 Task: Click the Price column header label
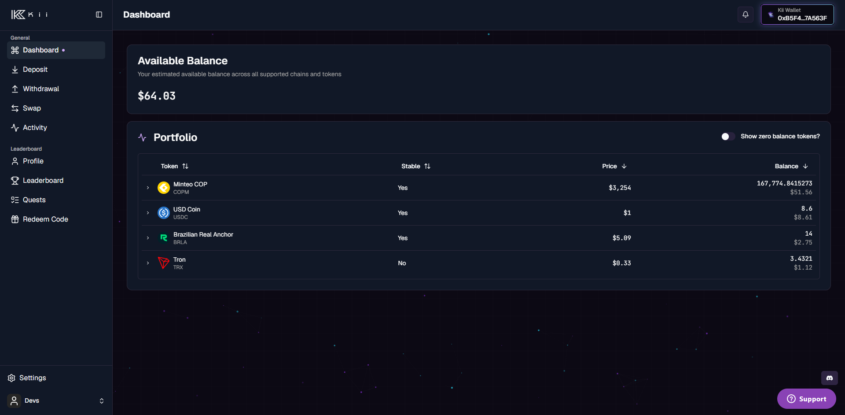(610, 166)
